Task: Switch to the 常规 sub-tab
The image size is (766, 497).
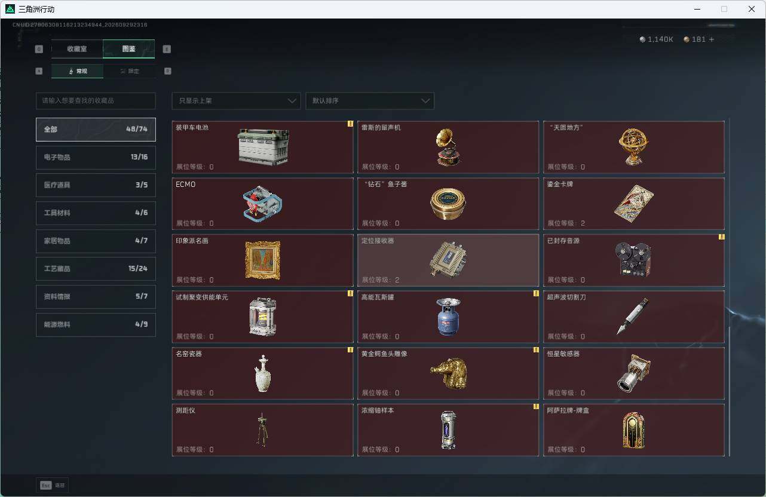Action: pos(78,71)
